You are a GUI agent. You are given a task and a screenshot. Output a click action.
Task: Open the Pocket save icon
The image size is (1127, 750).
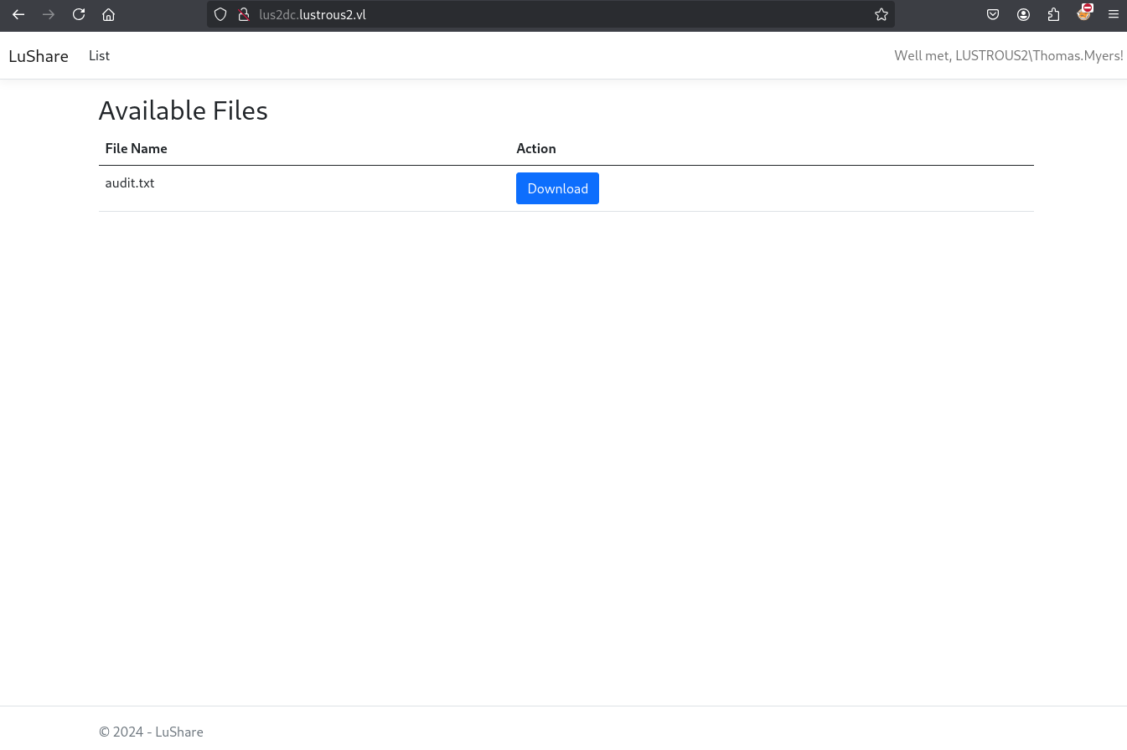993,14
